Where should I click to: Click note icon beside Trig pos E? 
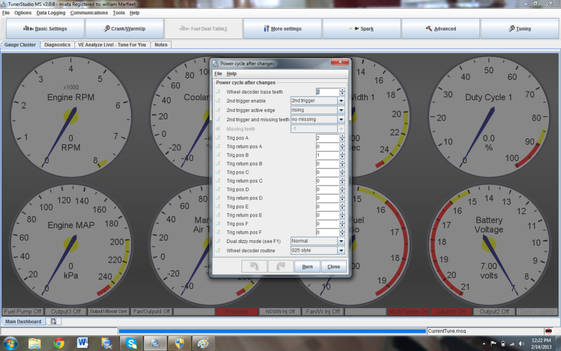pyautogui.click(x=218, y=207)
